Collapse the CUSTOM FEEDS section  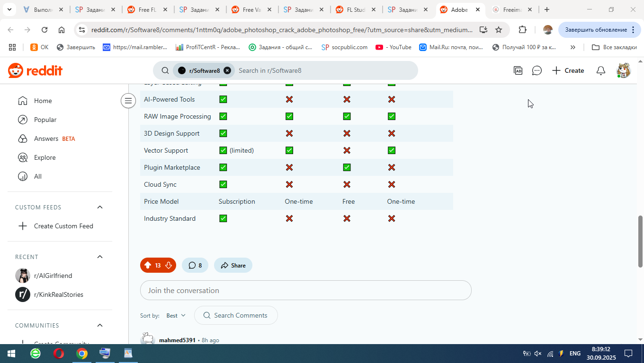(100, 207)
